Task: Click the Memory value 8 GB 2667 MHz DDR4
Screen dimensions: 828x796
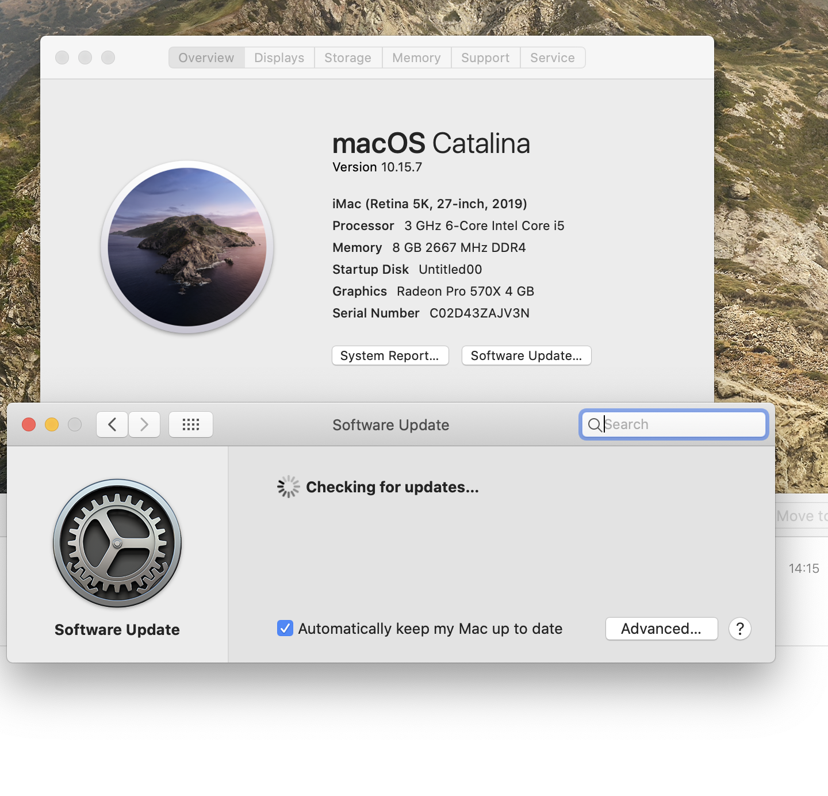Action: (x=459, y=247)
